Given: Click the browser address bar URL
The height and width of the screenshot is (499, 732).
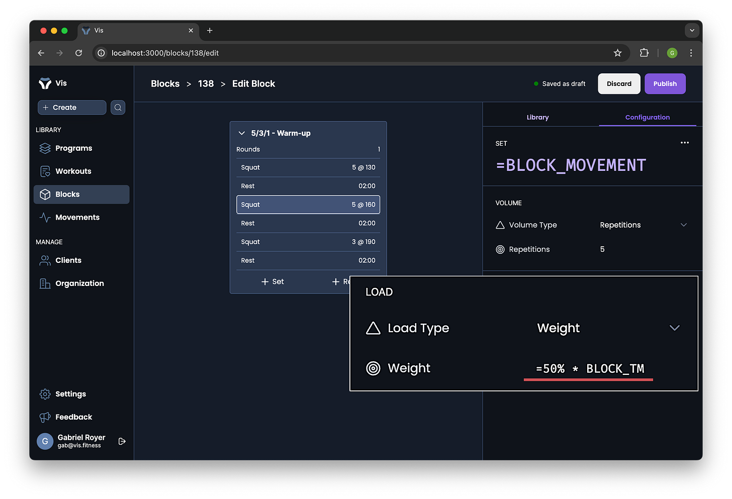Looking at the screenshot, I should click(165, 53).
